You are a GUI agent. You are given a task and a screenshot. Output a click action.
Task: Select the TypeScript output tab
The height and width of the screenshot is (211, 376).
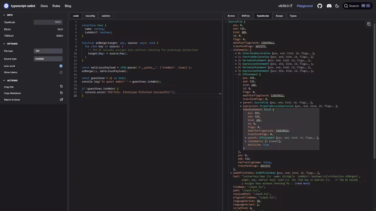coord(263,16)
